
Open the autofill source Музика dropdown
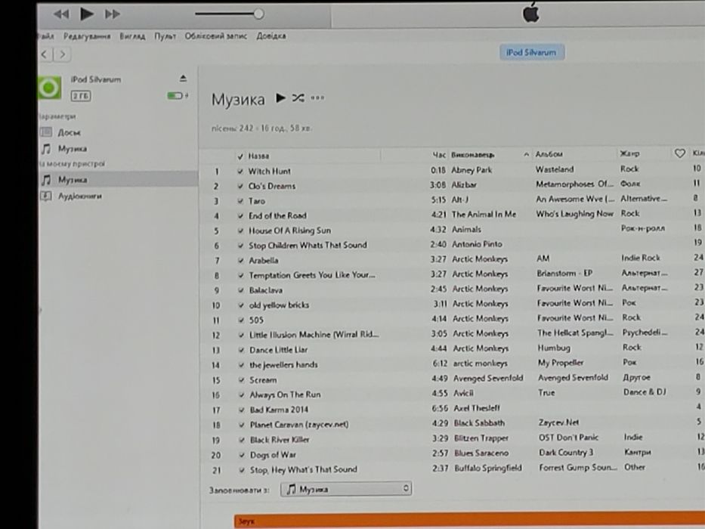346,489
